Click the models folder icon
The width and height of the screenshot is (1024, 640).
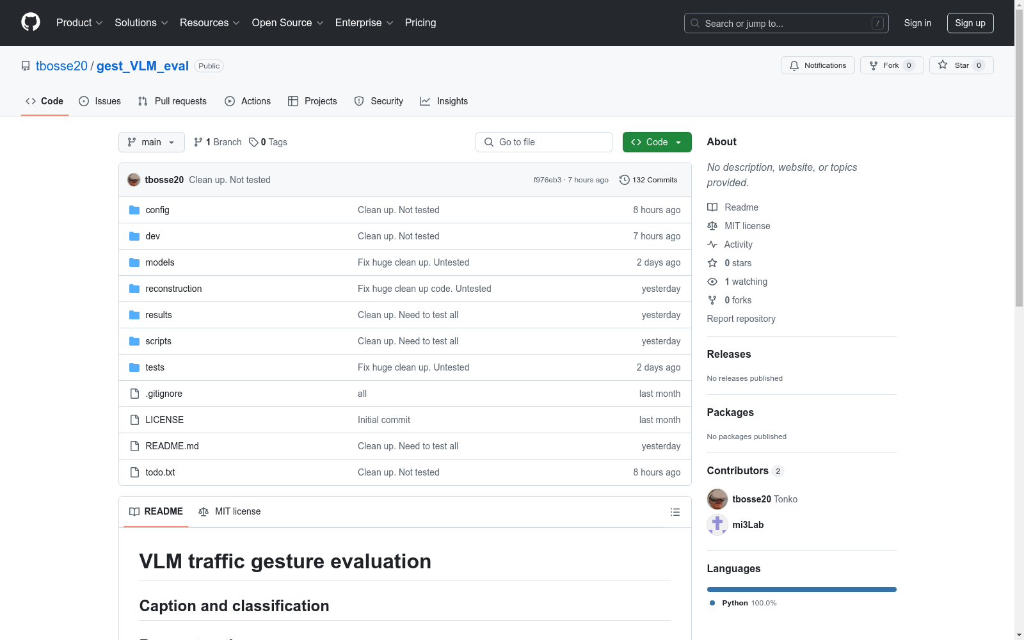coord(134,262)
